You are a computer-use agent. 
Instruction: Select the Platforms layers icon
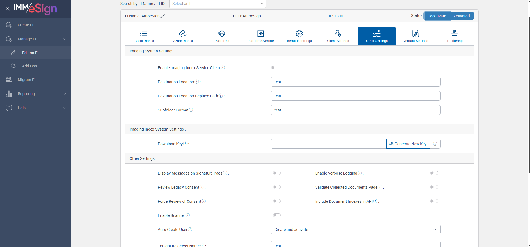point(222,34)
